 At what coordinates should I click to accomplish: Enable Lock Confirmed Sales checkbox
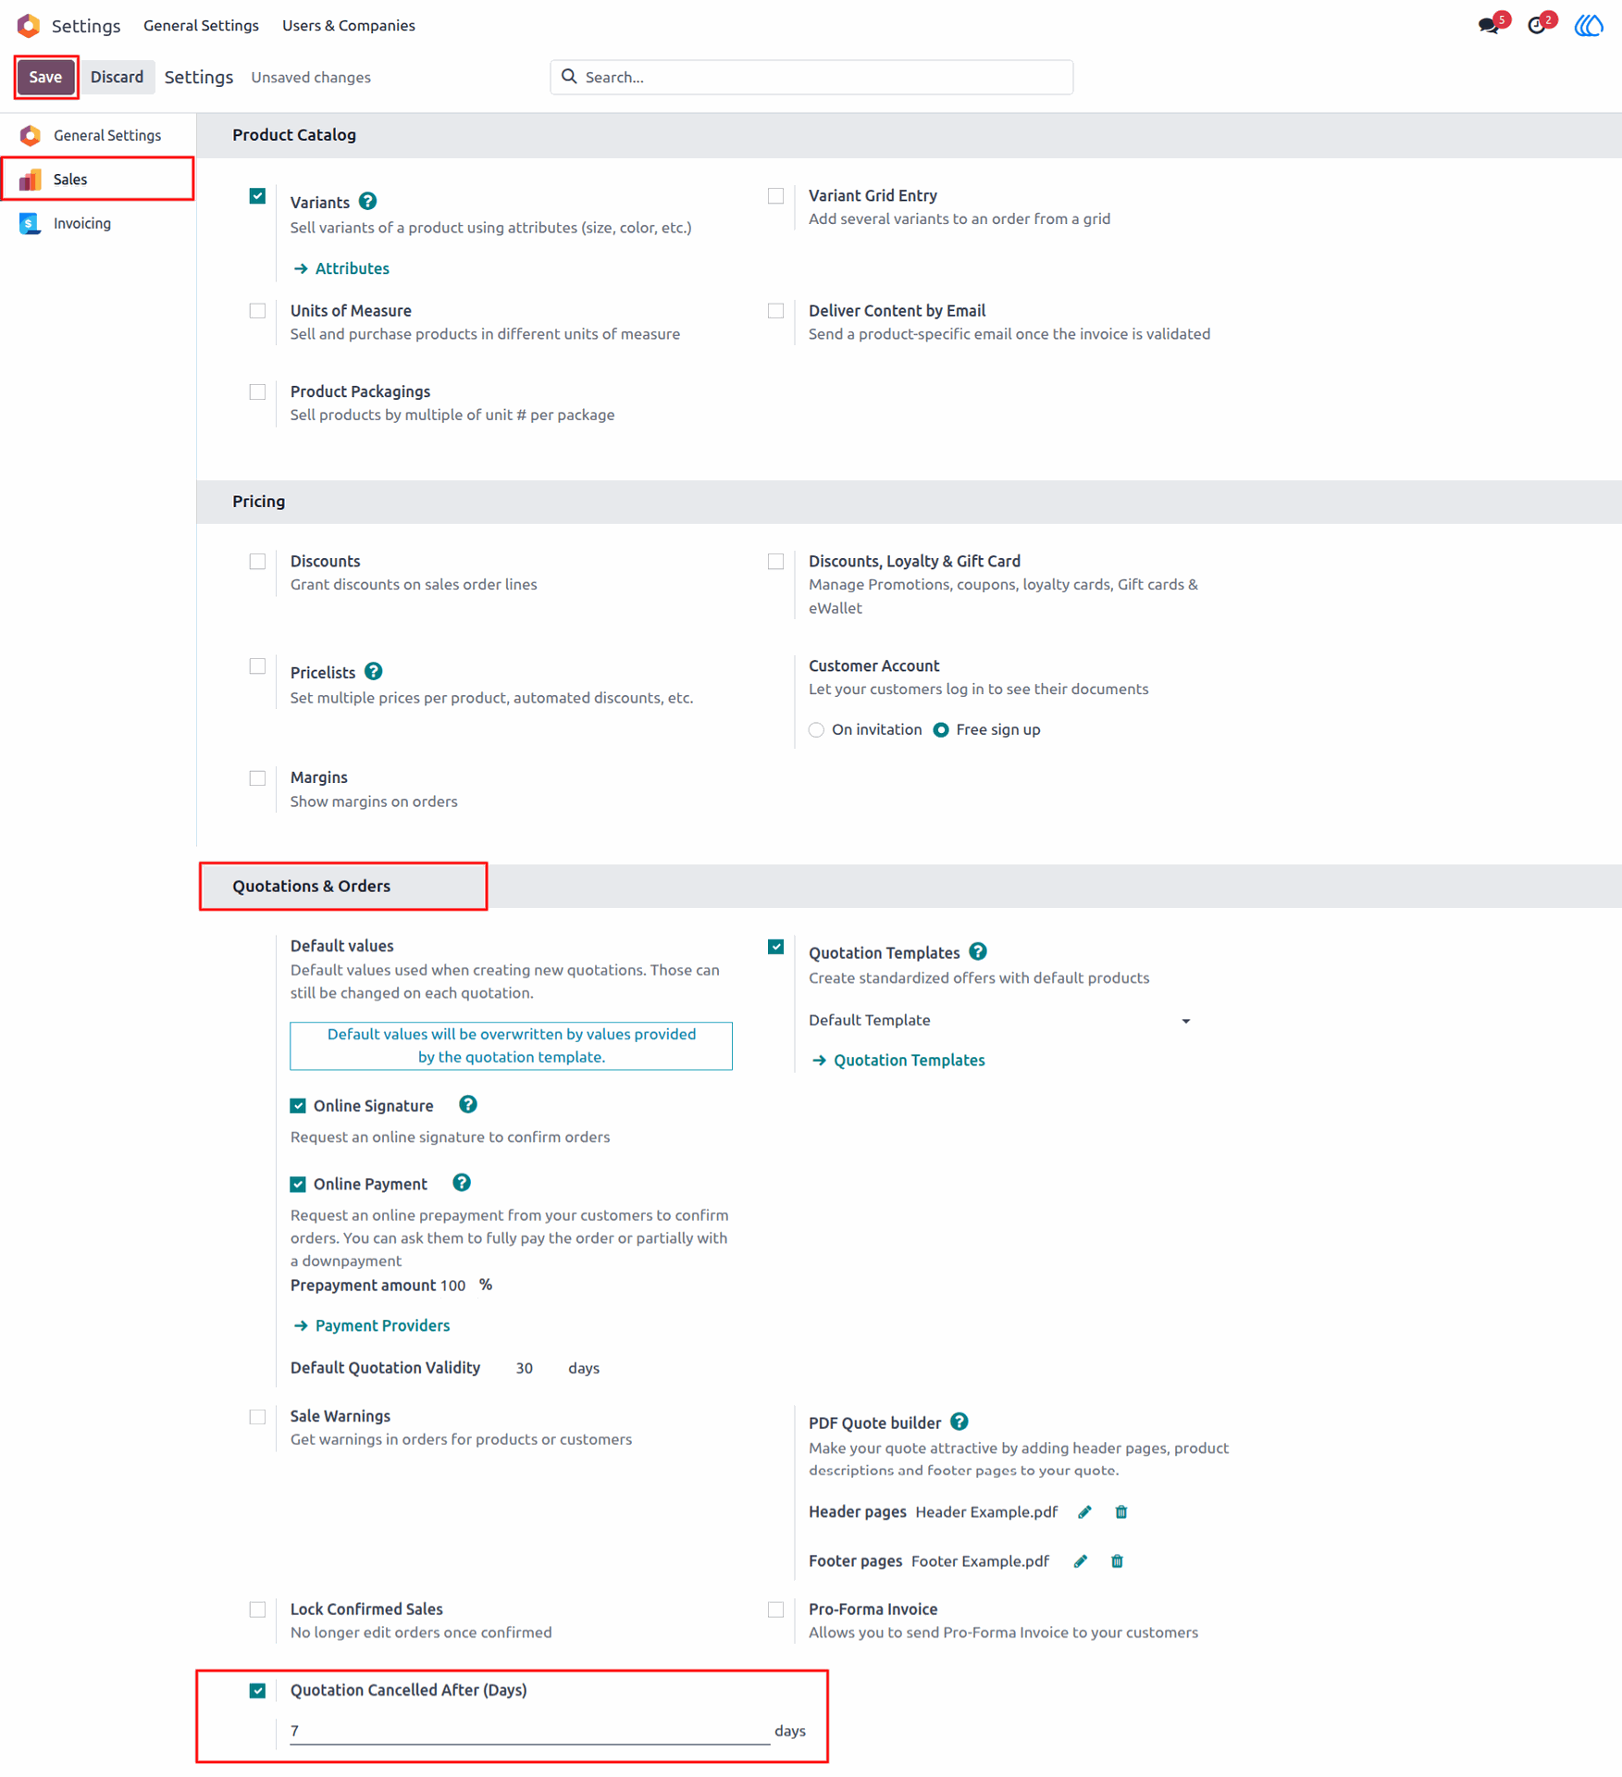[x=257, y=1609]
